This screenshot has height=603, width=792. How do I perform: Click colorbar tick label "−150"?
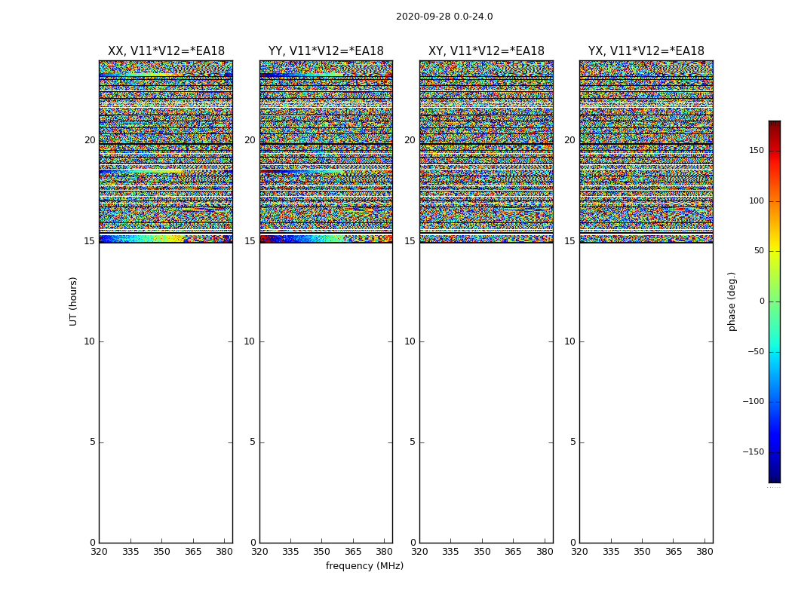click(753, 451)
